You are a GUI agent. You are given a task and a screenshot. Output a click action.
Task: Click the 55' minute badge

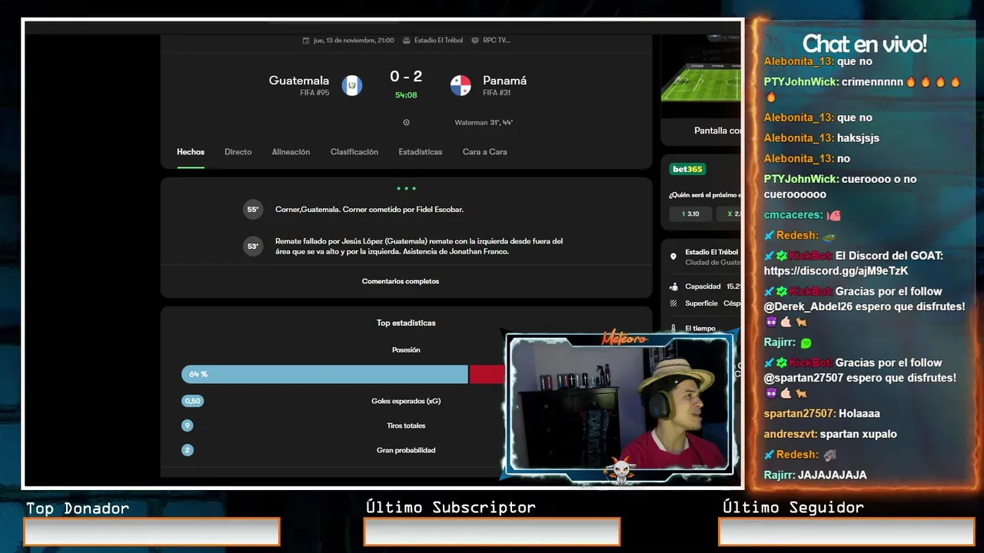(x=252, y=209)
